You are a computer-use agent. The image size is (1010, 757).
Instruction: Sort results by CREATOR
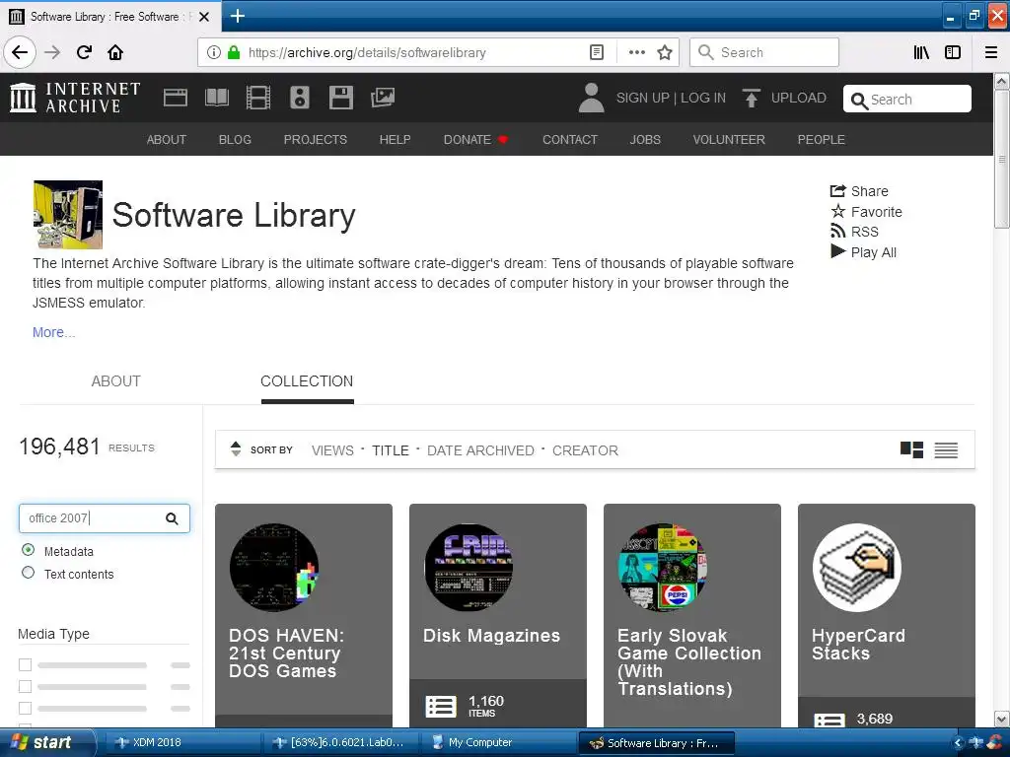click(585, 450)
